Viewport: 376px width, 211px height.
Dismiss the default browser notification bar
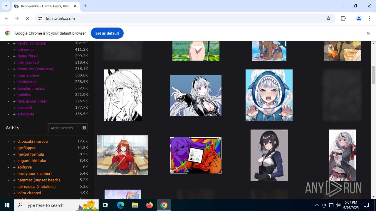click(x=368, y=33)
